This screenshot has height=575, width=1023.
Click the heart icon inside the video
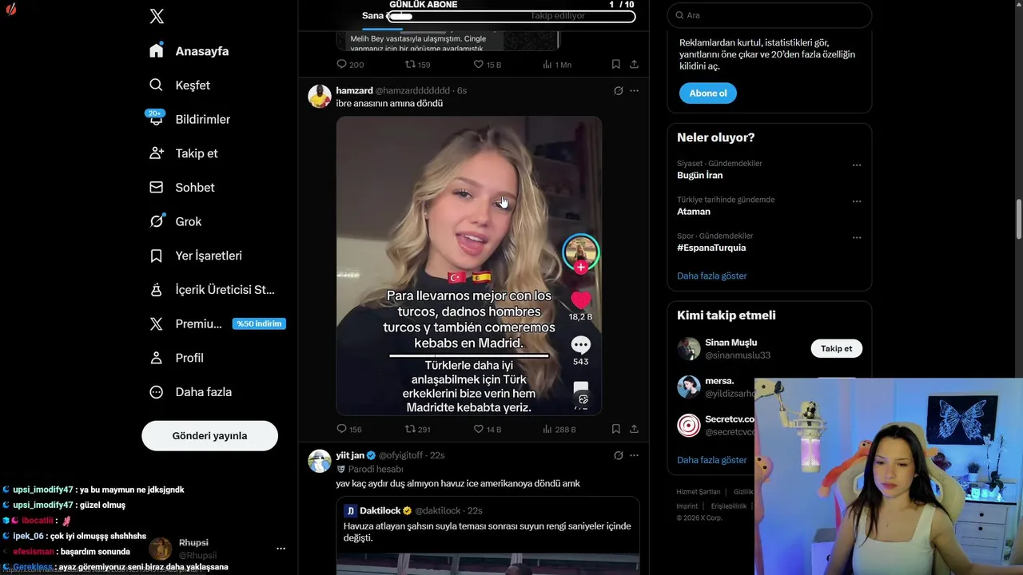(x=580, y=300)
